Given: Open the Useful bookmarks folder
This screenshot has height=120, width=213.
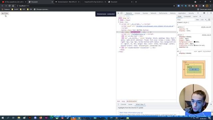Looking at the screenshot, I should click(x=15, y=9).
